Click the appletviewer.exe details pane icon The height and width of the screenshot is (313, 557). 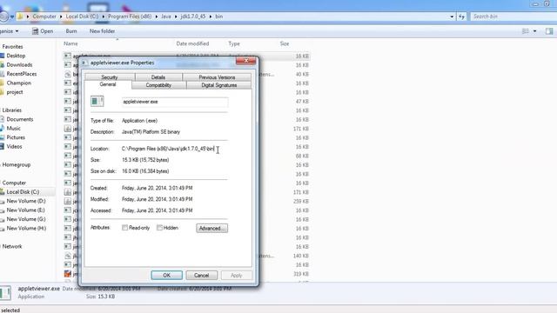coord(6,293)
